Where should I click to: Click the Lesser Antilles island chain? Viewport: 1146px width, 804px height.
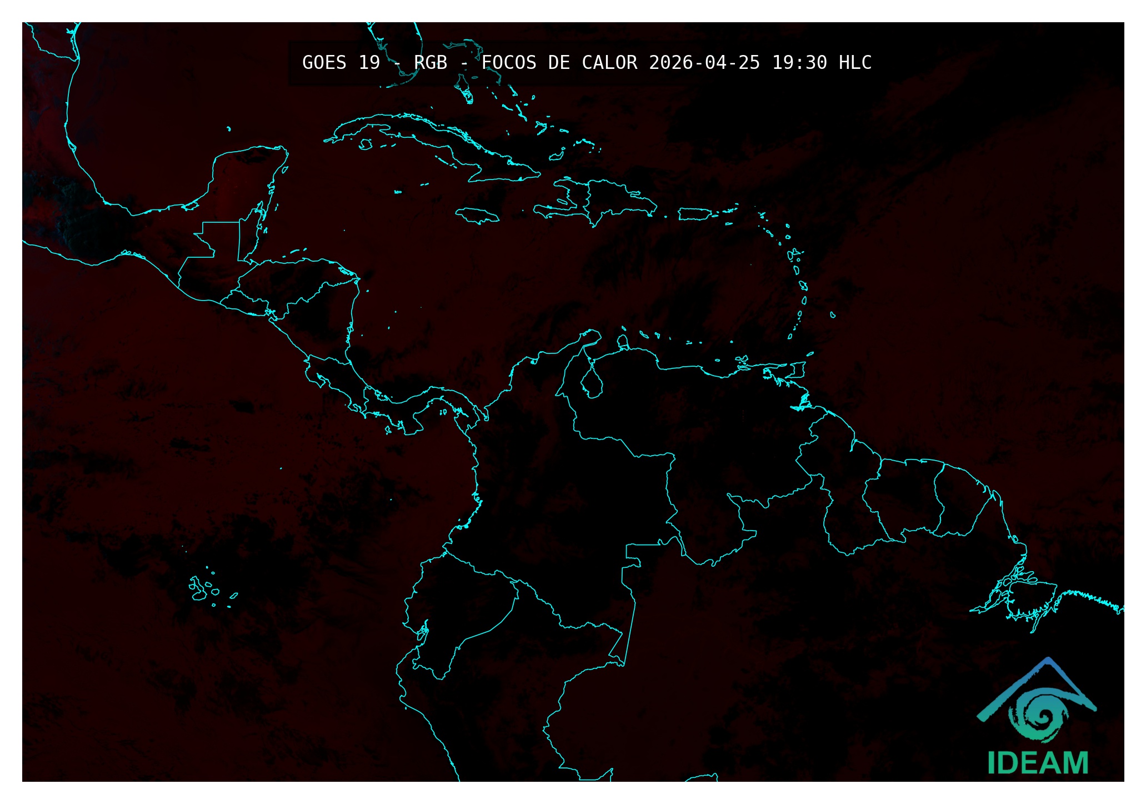(797, 271)
